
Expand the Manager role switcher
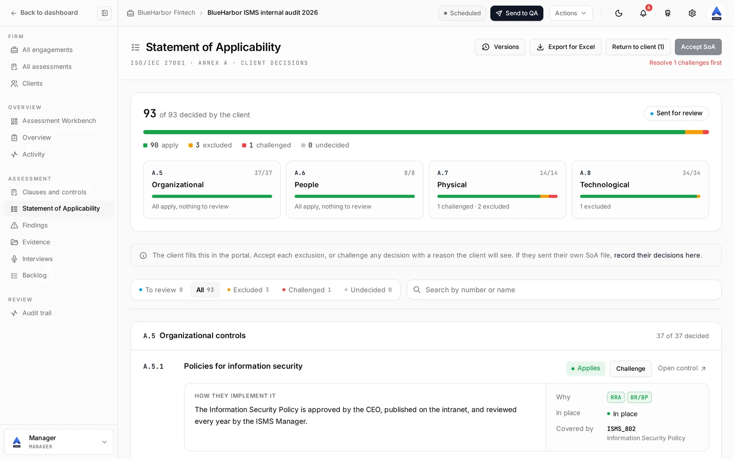pos(59,442)
